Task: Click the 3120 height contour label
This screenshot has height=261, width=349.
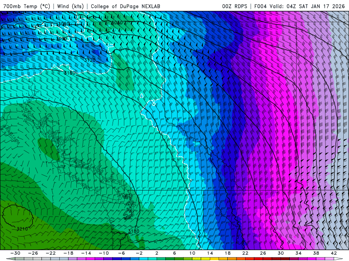Action: tap(90, 60)
